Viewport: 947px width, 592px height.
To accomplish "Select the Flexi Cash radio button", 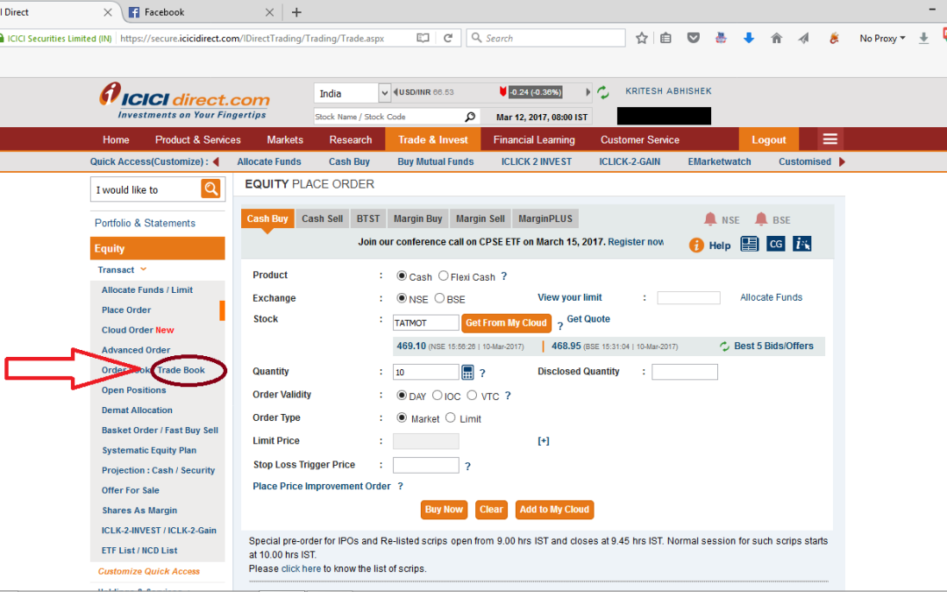I will click(x=444, y=276).
